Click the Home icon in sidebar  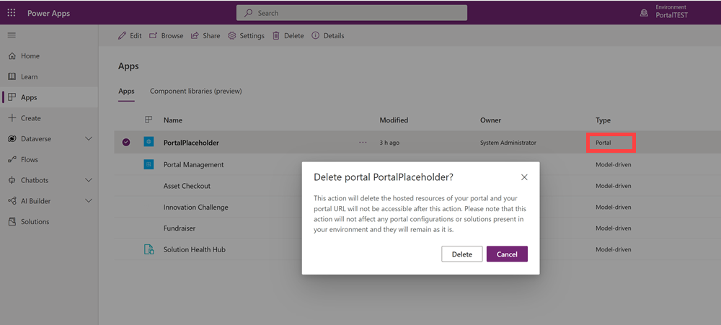[12, 55]
